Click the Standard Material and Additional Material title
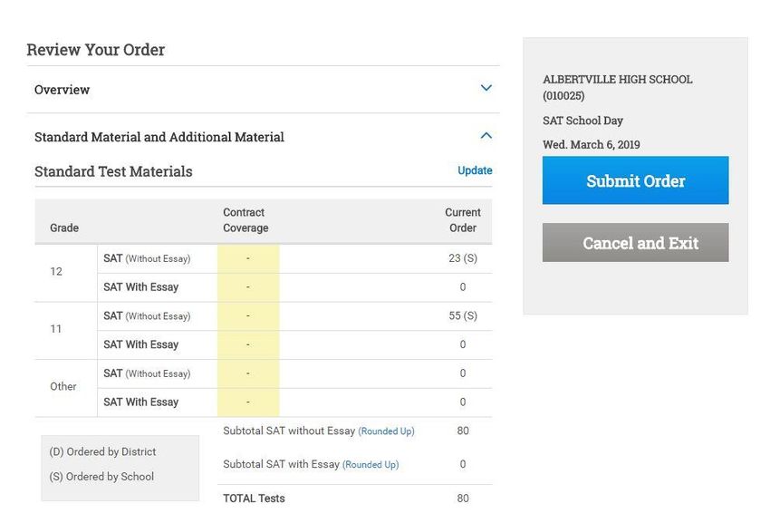This screenshot has height=523, width=770. [x=159, y=137]
